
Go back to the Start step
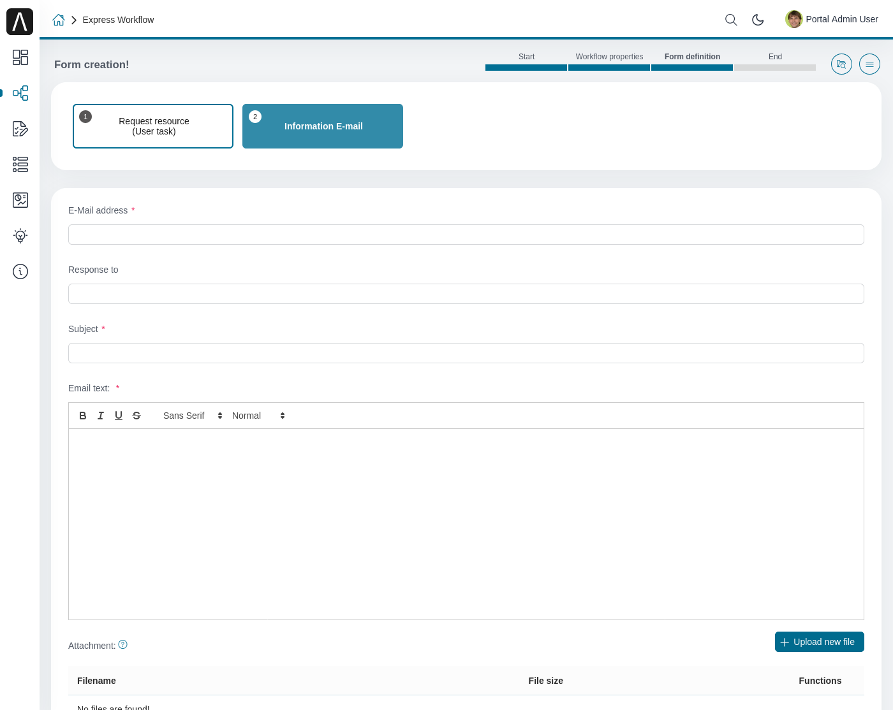coord(526,57)
